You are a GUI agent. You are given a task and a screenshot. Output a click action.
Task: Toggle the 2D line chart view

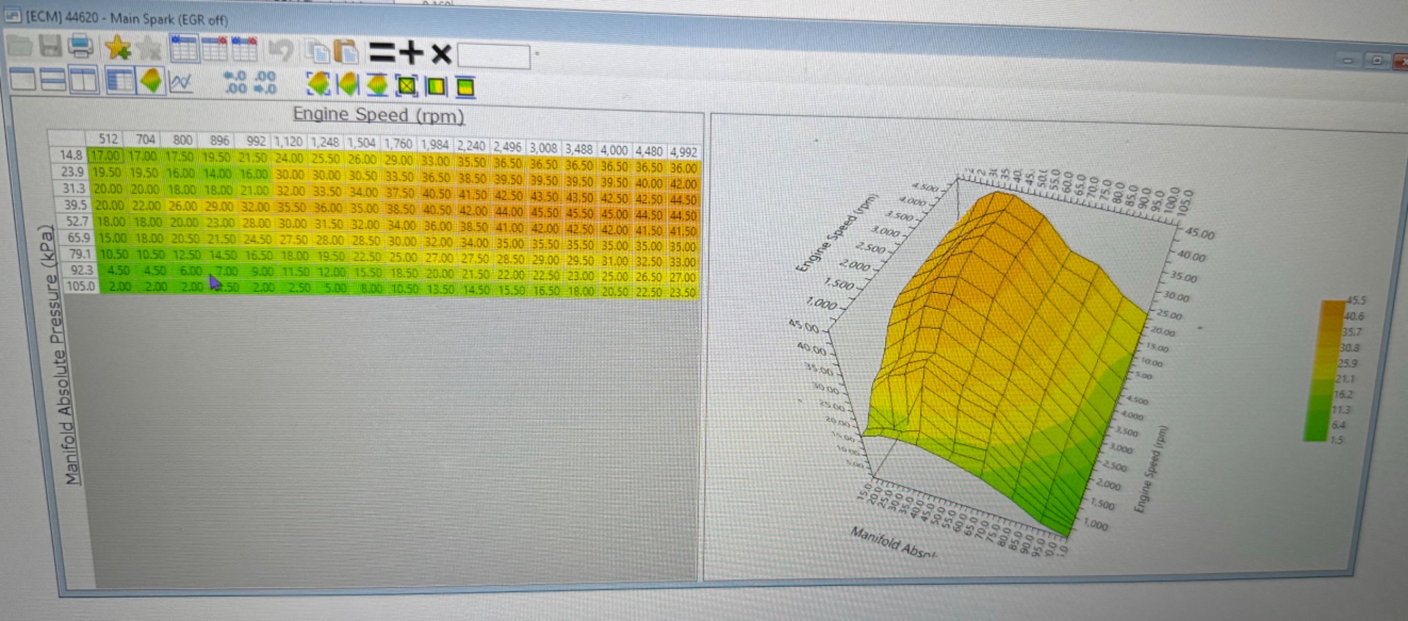pyautogui.click(x=181, y=83)
